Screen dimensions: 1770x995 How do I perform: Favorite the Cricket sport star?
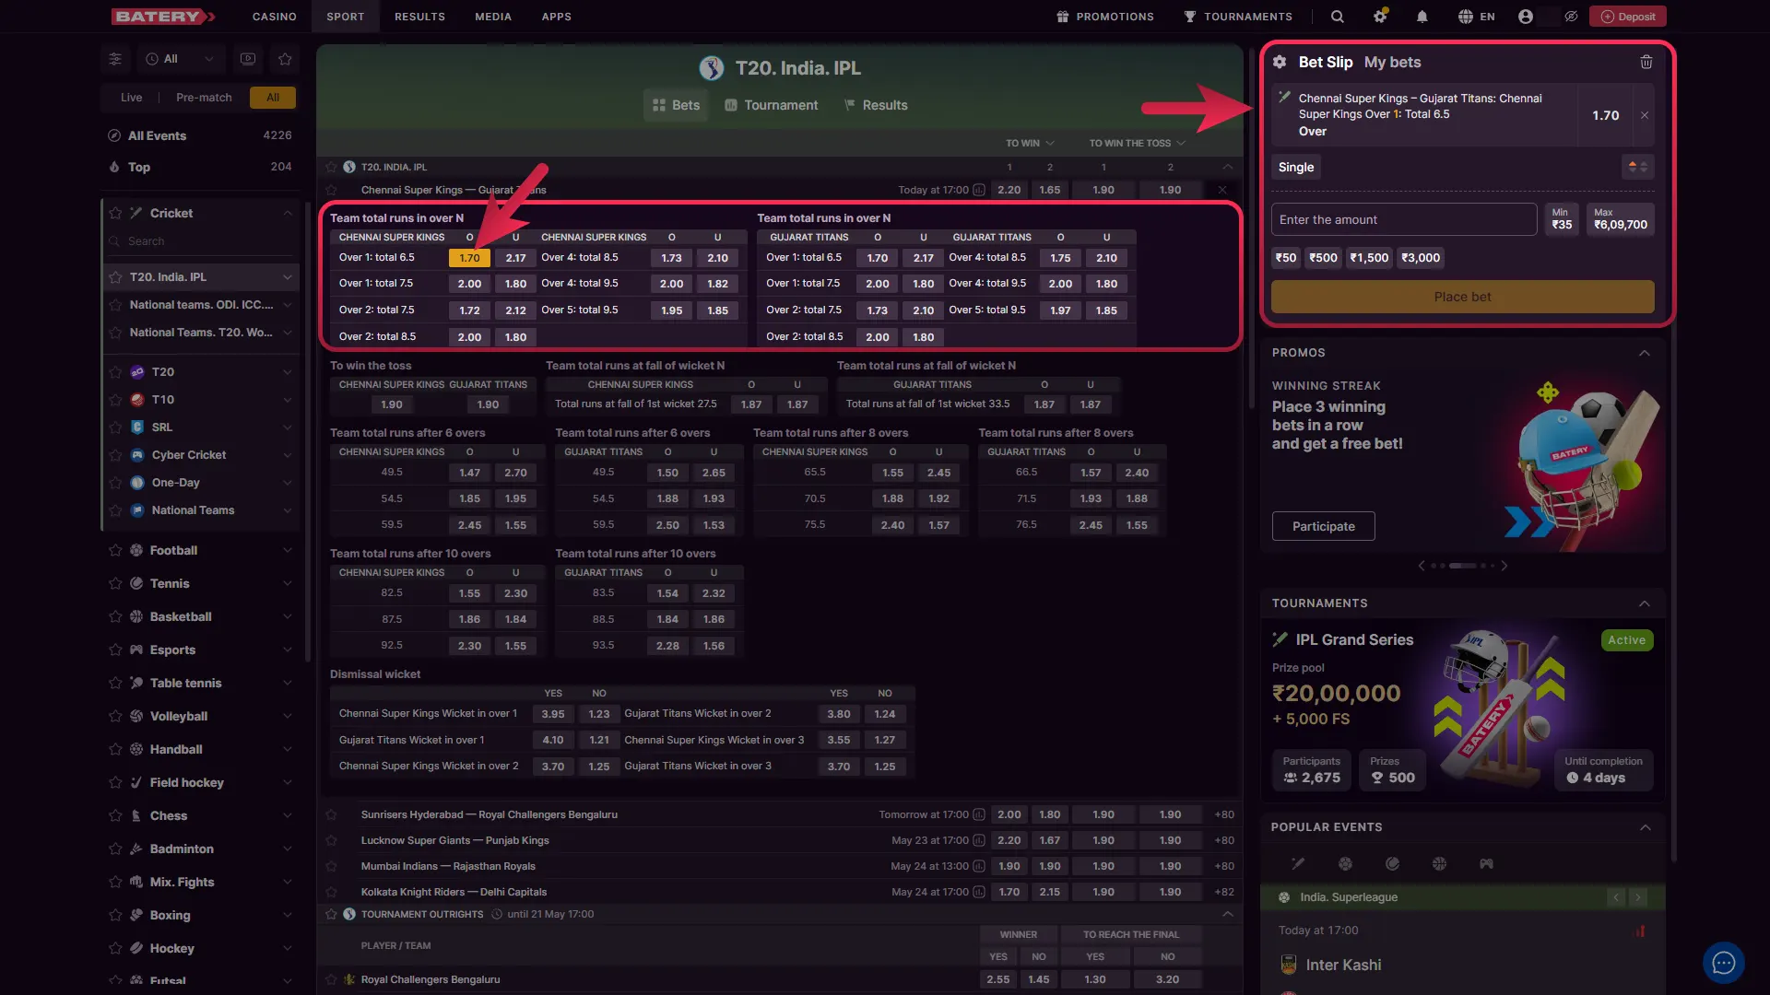click(115, 213)
